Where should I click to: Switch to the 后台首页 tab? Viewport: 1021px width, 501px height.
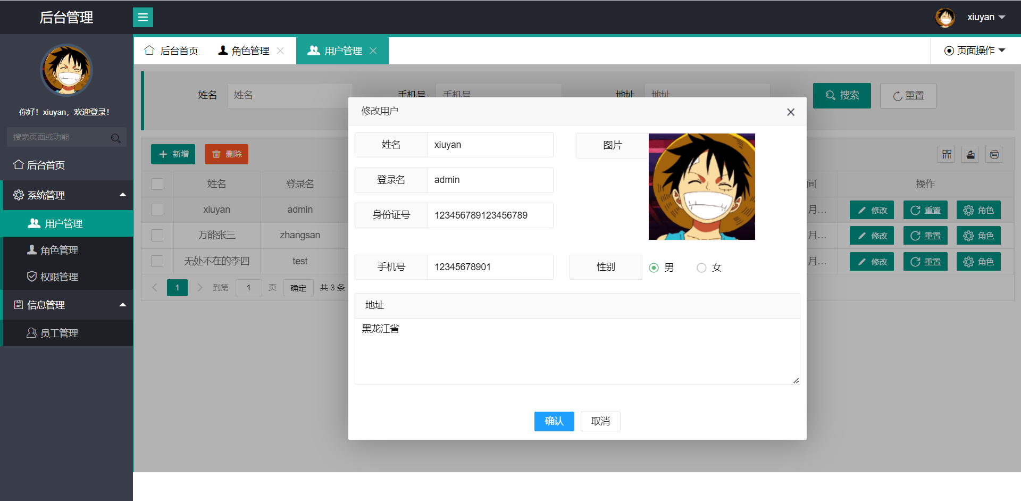point(171,51)
